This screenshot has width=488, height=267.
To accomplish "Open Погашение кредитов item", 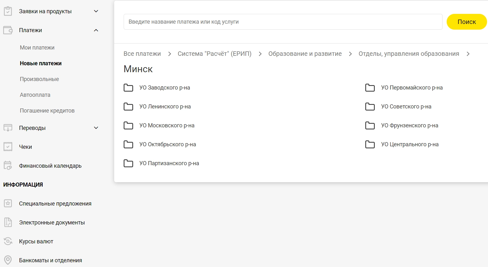I will (47, 111).
